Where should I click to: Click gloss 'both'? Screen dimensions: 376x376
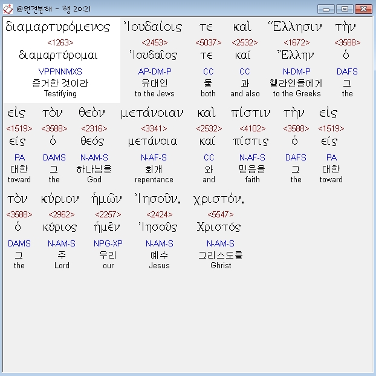point(208,93)
